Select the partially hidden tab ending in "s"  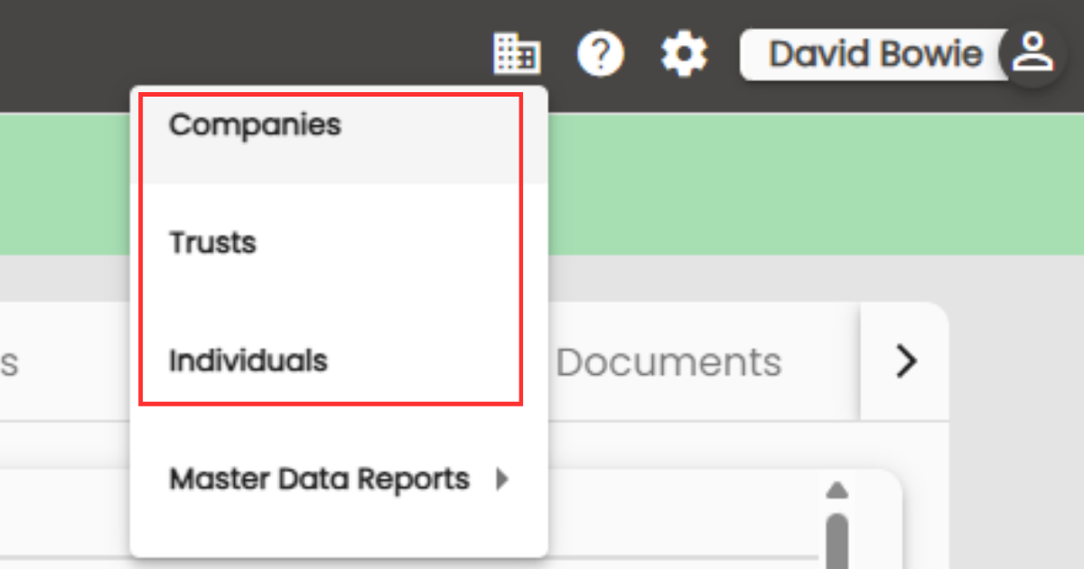pos(9,362)
